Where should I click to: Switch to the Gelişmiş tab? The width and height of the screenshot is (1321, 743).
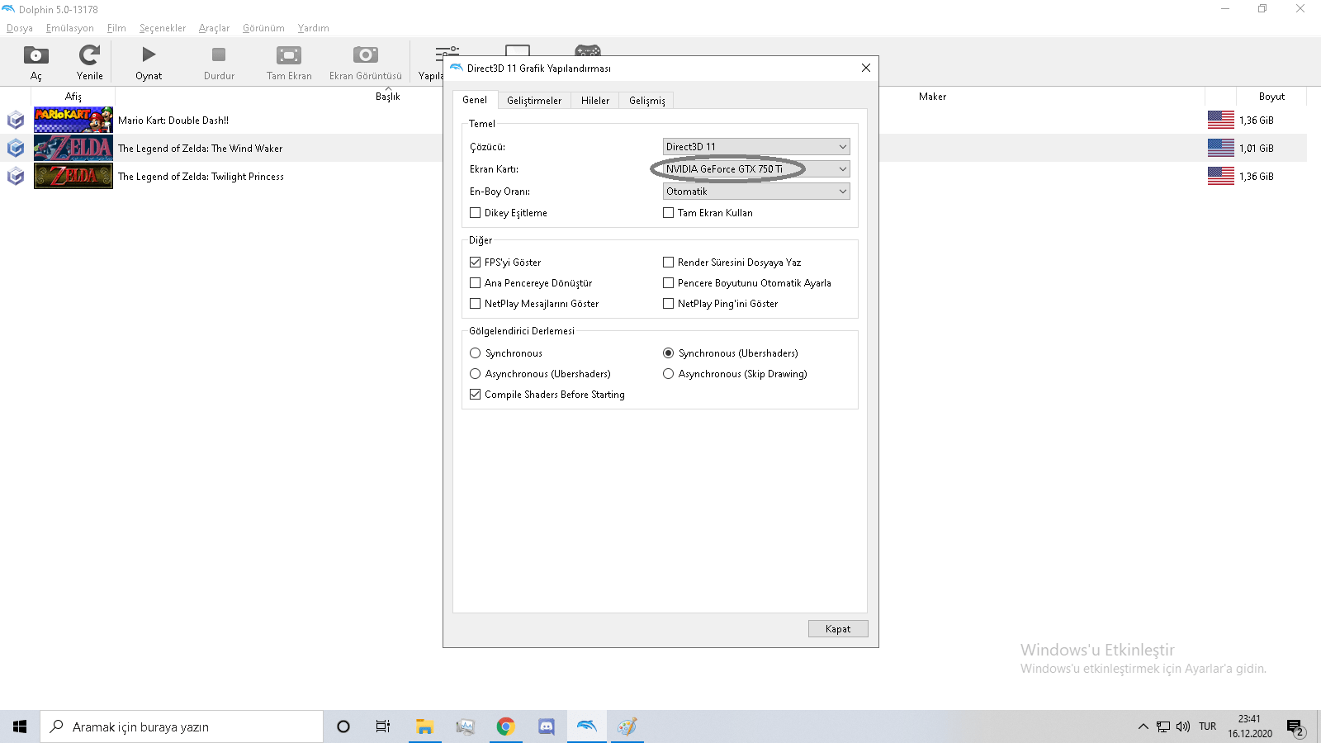pos(647,101)
